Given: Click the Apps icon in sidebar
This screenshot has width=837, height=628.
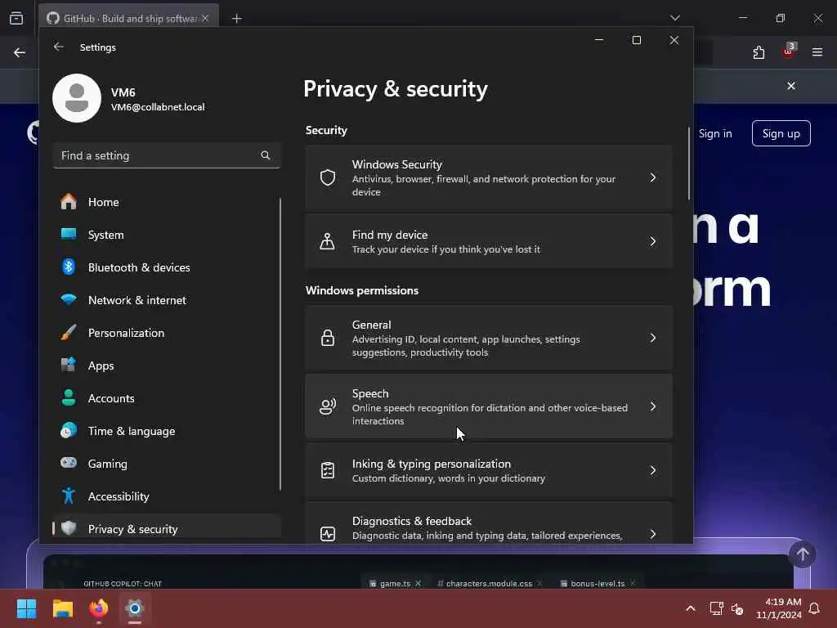Looking at the screenshot, I should point(69,365).
